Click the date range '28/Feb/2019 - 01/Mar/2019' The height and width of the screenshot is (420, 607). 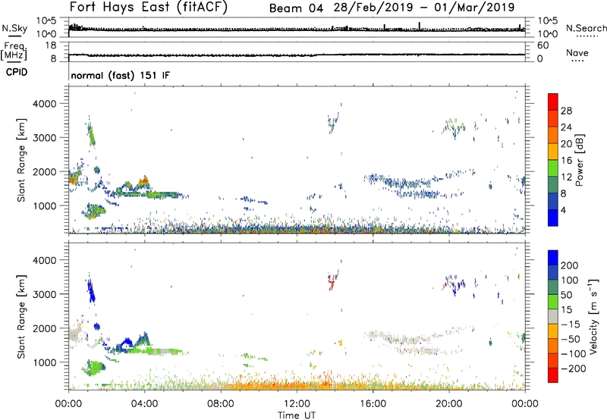point(424,8)
